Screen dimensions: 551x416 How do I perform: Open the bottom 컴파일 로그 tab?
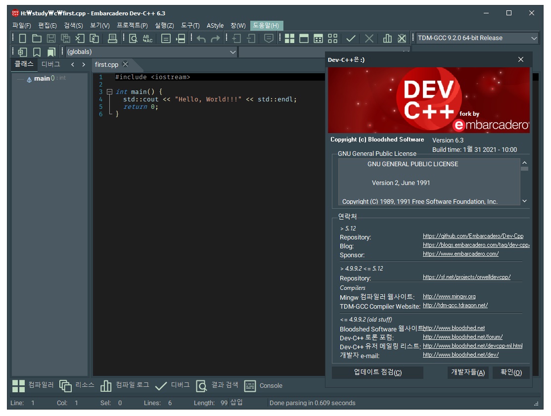(x=125, y=385)
